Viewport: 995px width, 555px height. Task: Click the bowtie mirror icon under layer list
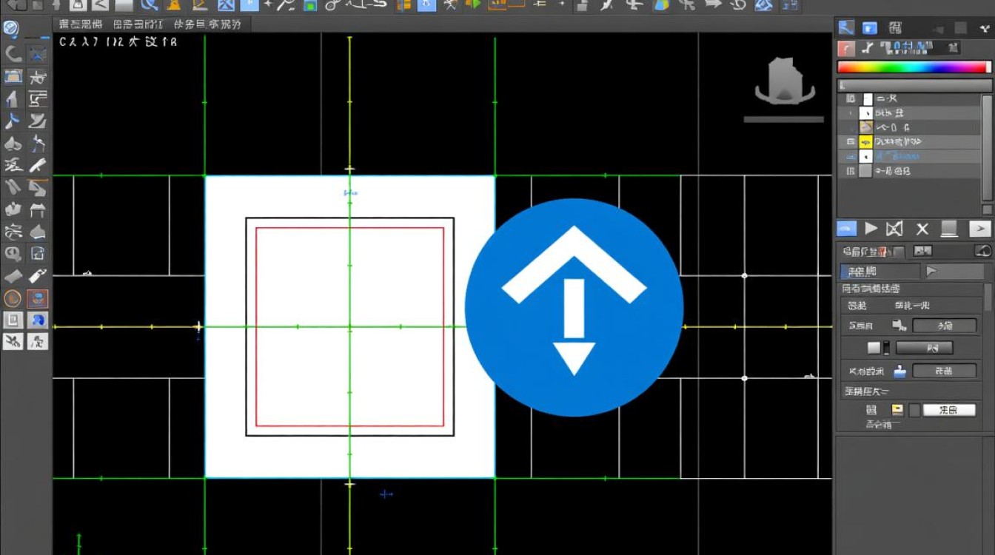(x=895, y=229)
